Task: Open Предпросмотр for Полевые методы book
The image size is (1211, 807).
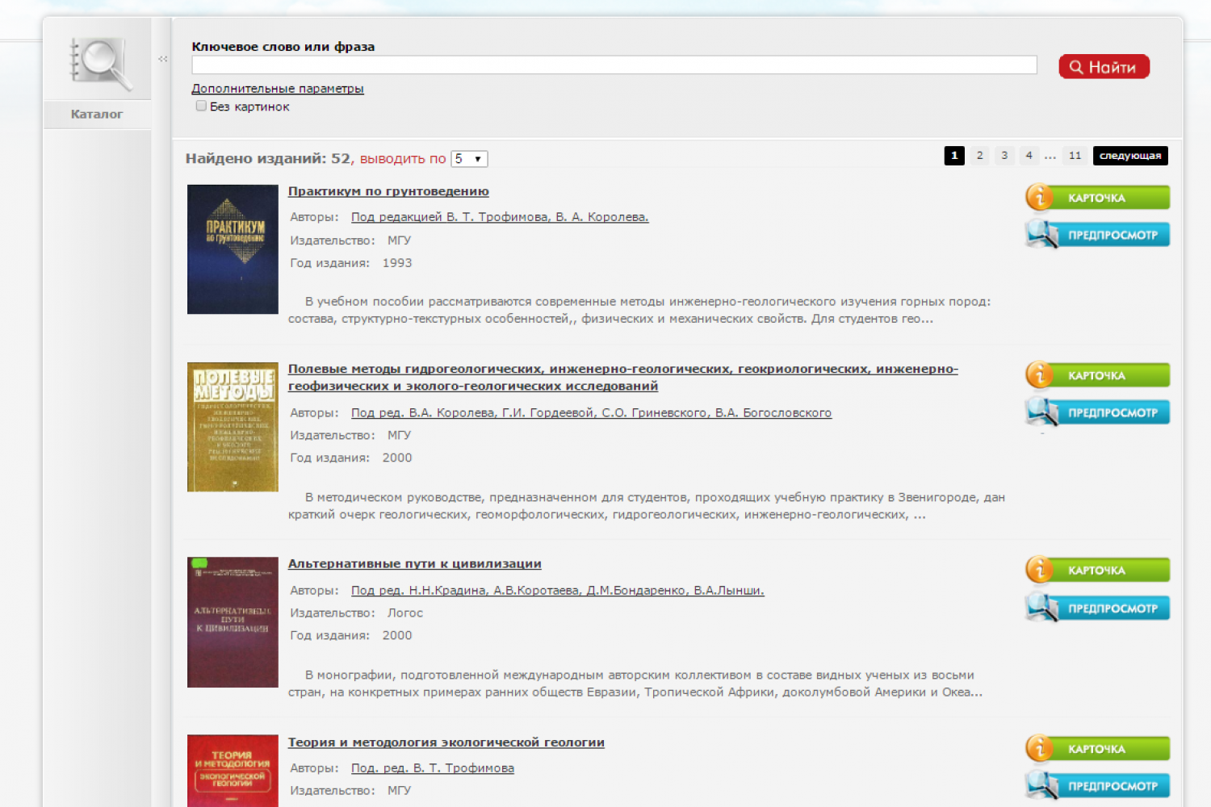Action: 1098,412
